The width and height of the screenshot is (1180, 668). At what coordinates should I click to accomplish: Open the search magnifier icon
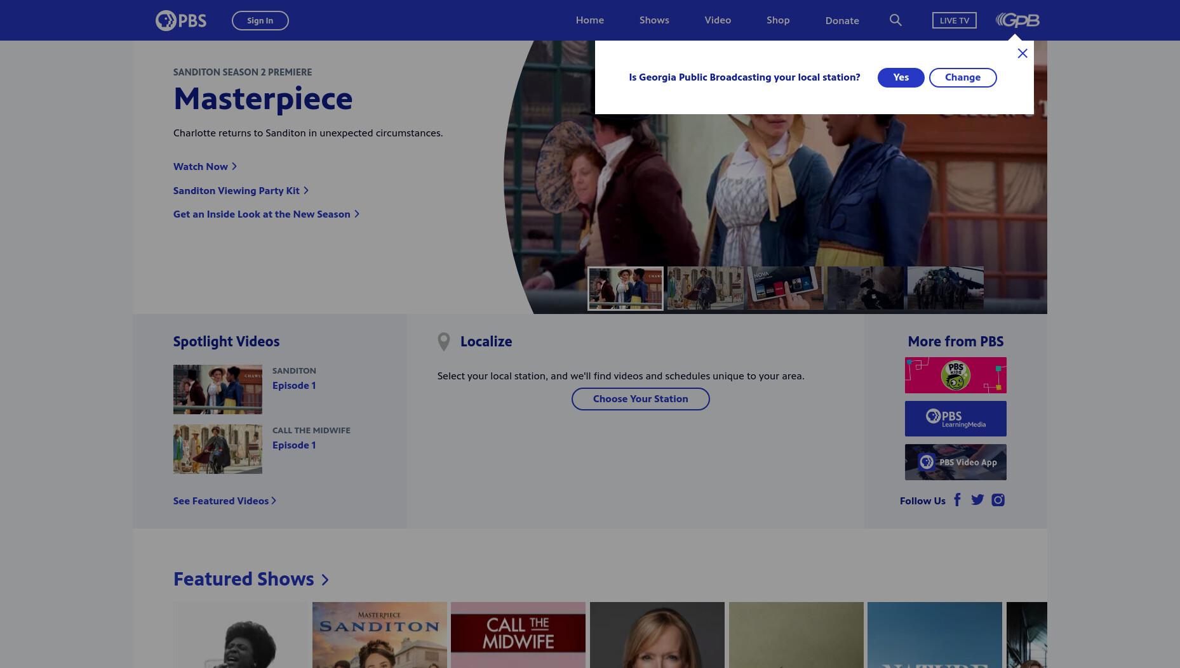(x=895, y=20)
